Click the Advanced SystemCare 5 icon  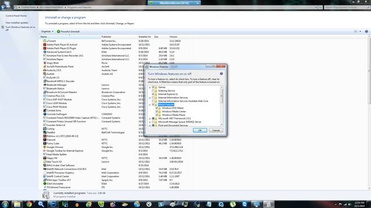(x=45, y=52)
